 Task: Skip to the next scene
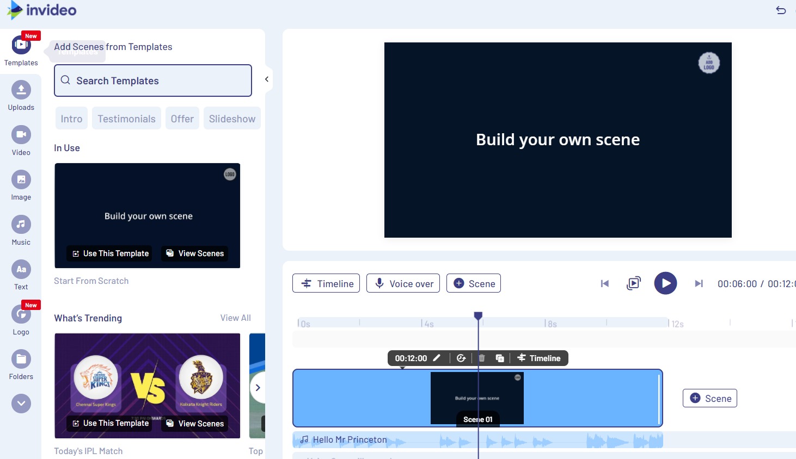[699, 283]
